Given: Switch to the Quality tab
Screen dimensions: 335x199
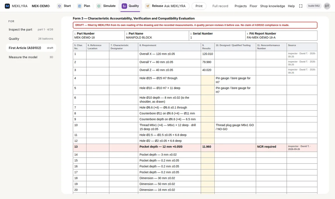Looking at the screenshot, I should tap(130, 6).
